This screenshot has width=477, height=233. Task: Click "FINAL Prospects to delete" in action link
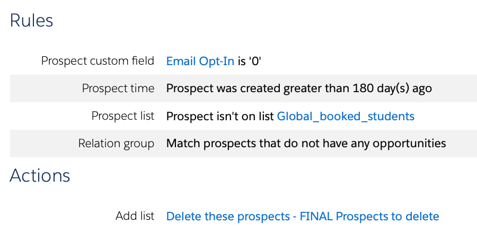coord(369,216)
